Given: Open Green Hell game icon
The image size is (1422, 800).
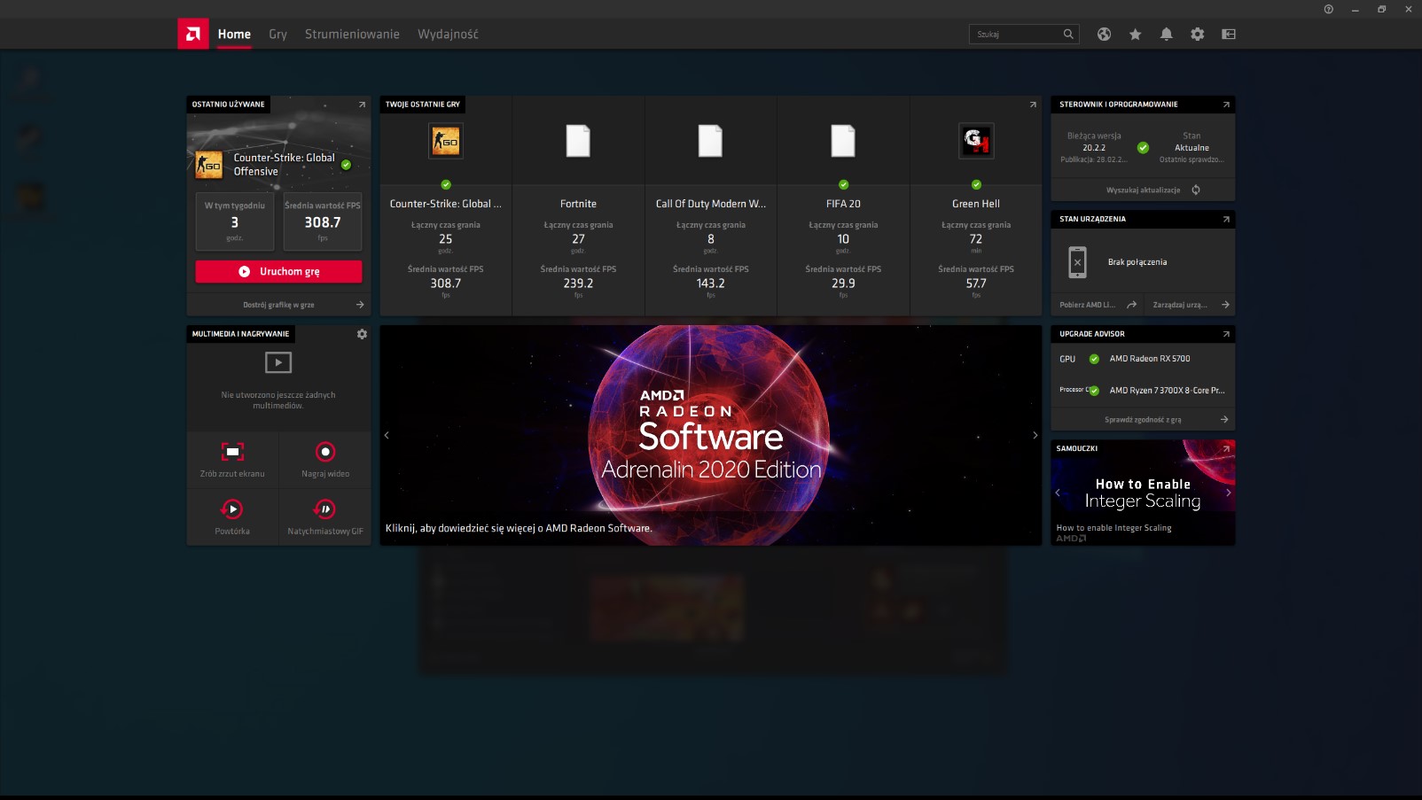Looking at the screenshot, I should (x=976, y=141).
